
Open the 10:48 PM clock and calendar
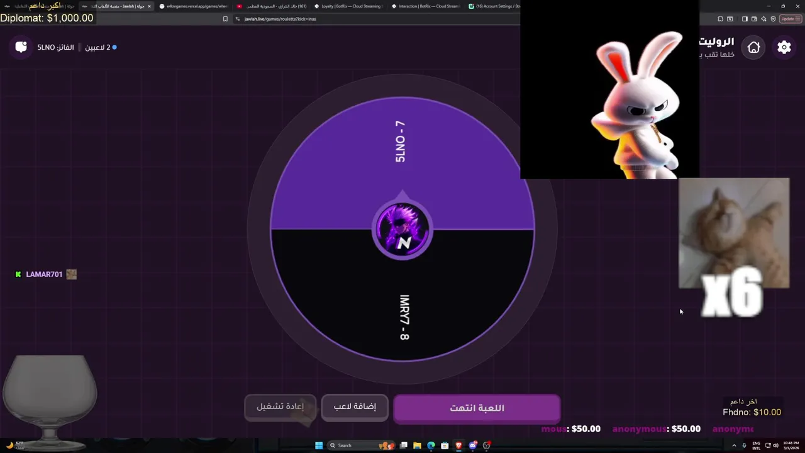[791, 445]
